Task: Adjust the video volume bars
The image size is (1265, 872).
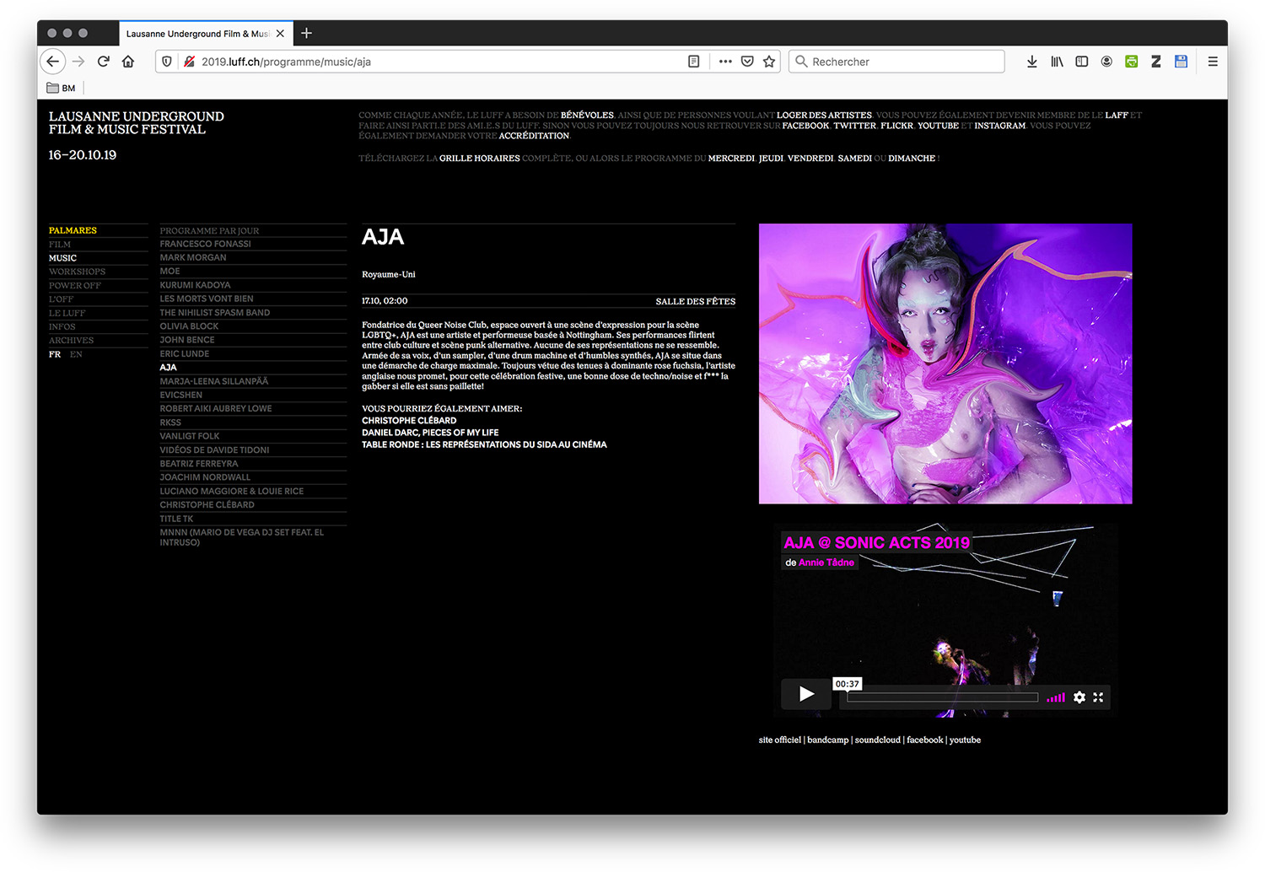Action: click(x=1056, y=697)
